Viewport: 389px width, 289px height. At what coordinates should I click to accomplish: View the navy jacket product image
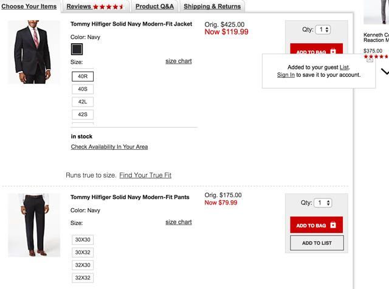click(34, 52)
